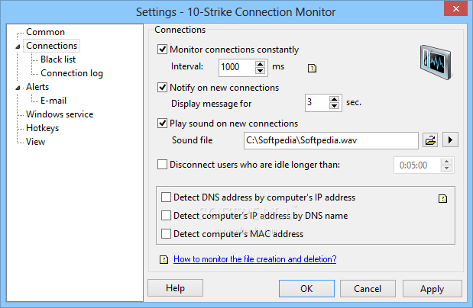Enable Disconnect users who are idle option
The height and width of the screenshot is (308, 473).
click(162, 165)
